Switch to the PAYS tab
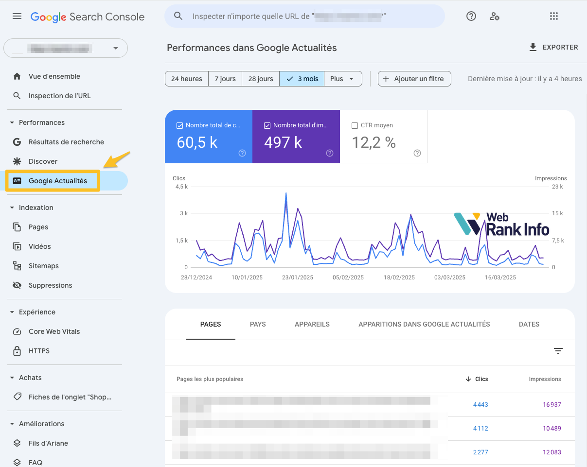 pos(258,324)
